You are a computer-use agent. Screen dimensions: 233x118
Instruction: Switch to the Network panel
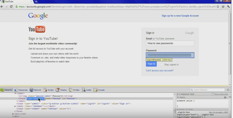point(35,90)
